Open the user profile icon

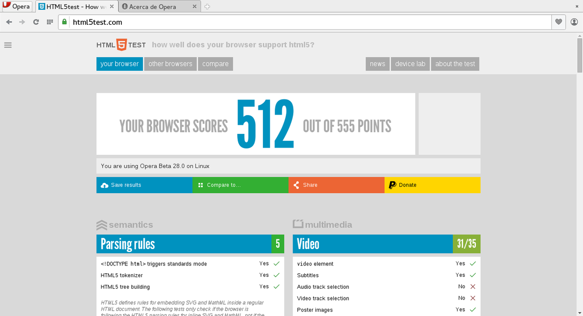(x=574, y=22)
